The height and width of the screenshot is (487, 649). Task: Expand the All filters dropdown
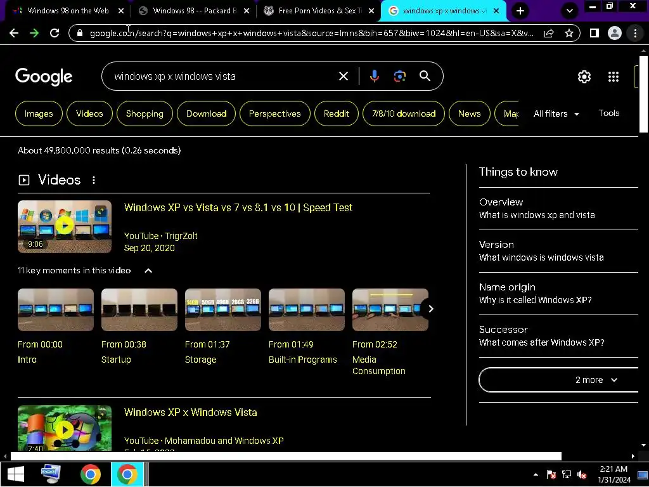[x=556, y=114]
